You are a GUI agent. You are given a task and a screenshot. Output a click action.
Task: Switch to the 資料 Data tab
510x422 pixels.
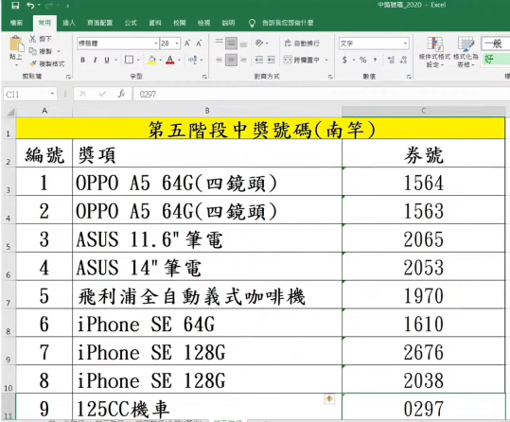point(155,23)
